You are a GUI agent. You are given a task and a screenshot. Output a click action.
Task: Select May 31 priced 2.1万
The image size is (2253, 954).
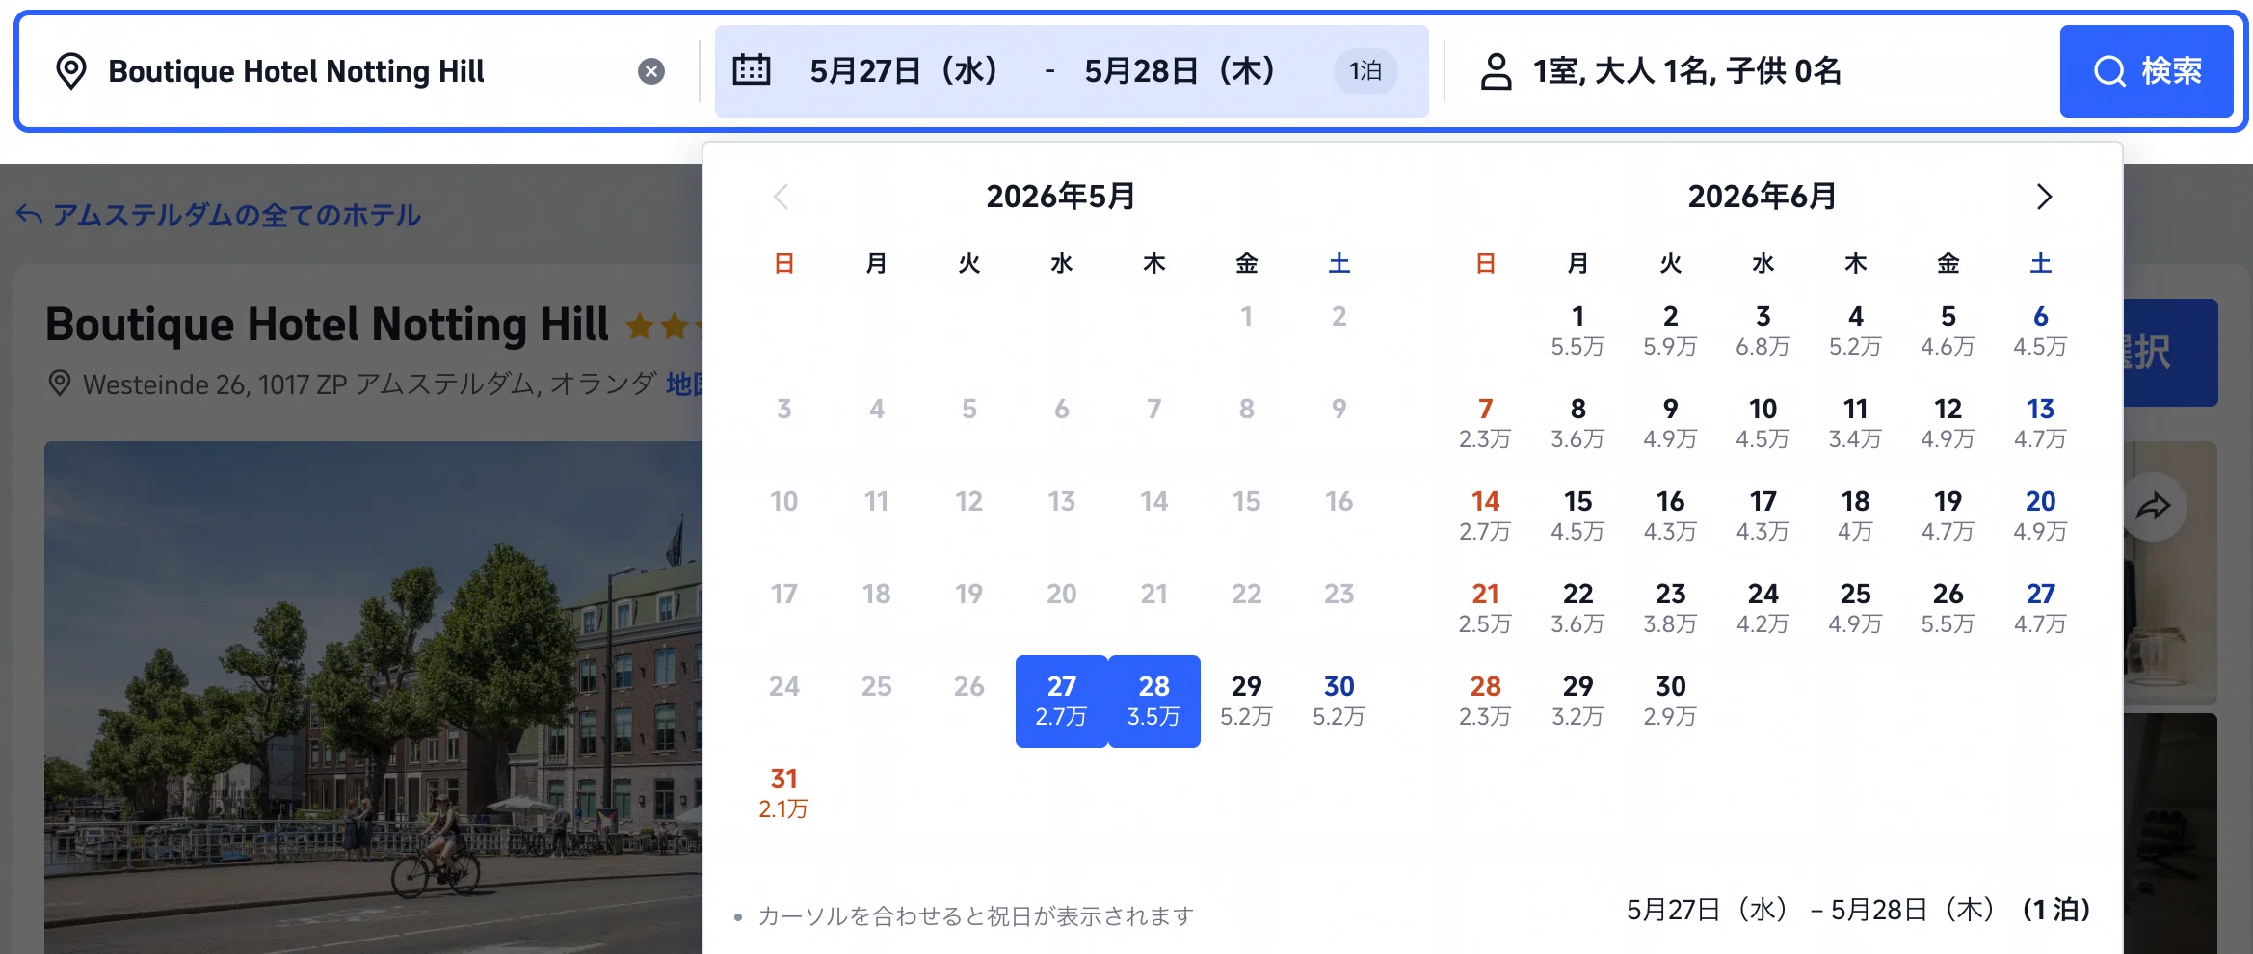click(x=784, y=793)
